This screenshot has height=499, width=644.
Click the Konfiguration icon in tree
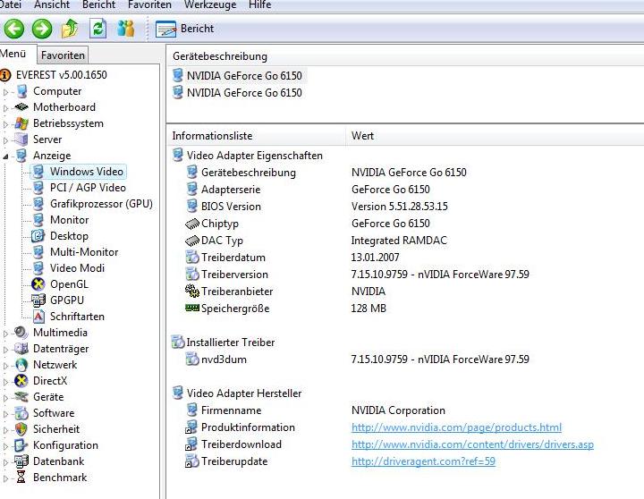pos(21,445)
